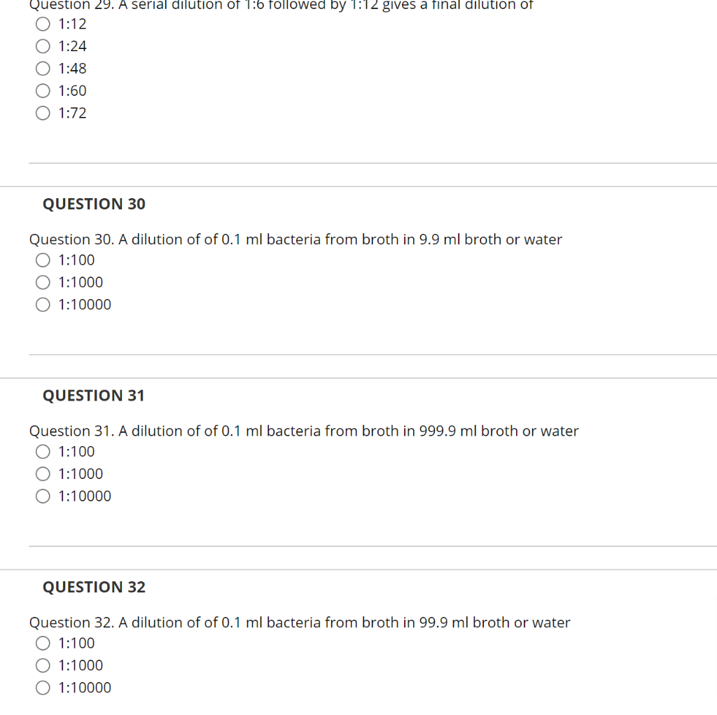Screen dimensions: 717x715
Task: Select 1:100 for Question 30
Action: click(x=43, y=260)
